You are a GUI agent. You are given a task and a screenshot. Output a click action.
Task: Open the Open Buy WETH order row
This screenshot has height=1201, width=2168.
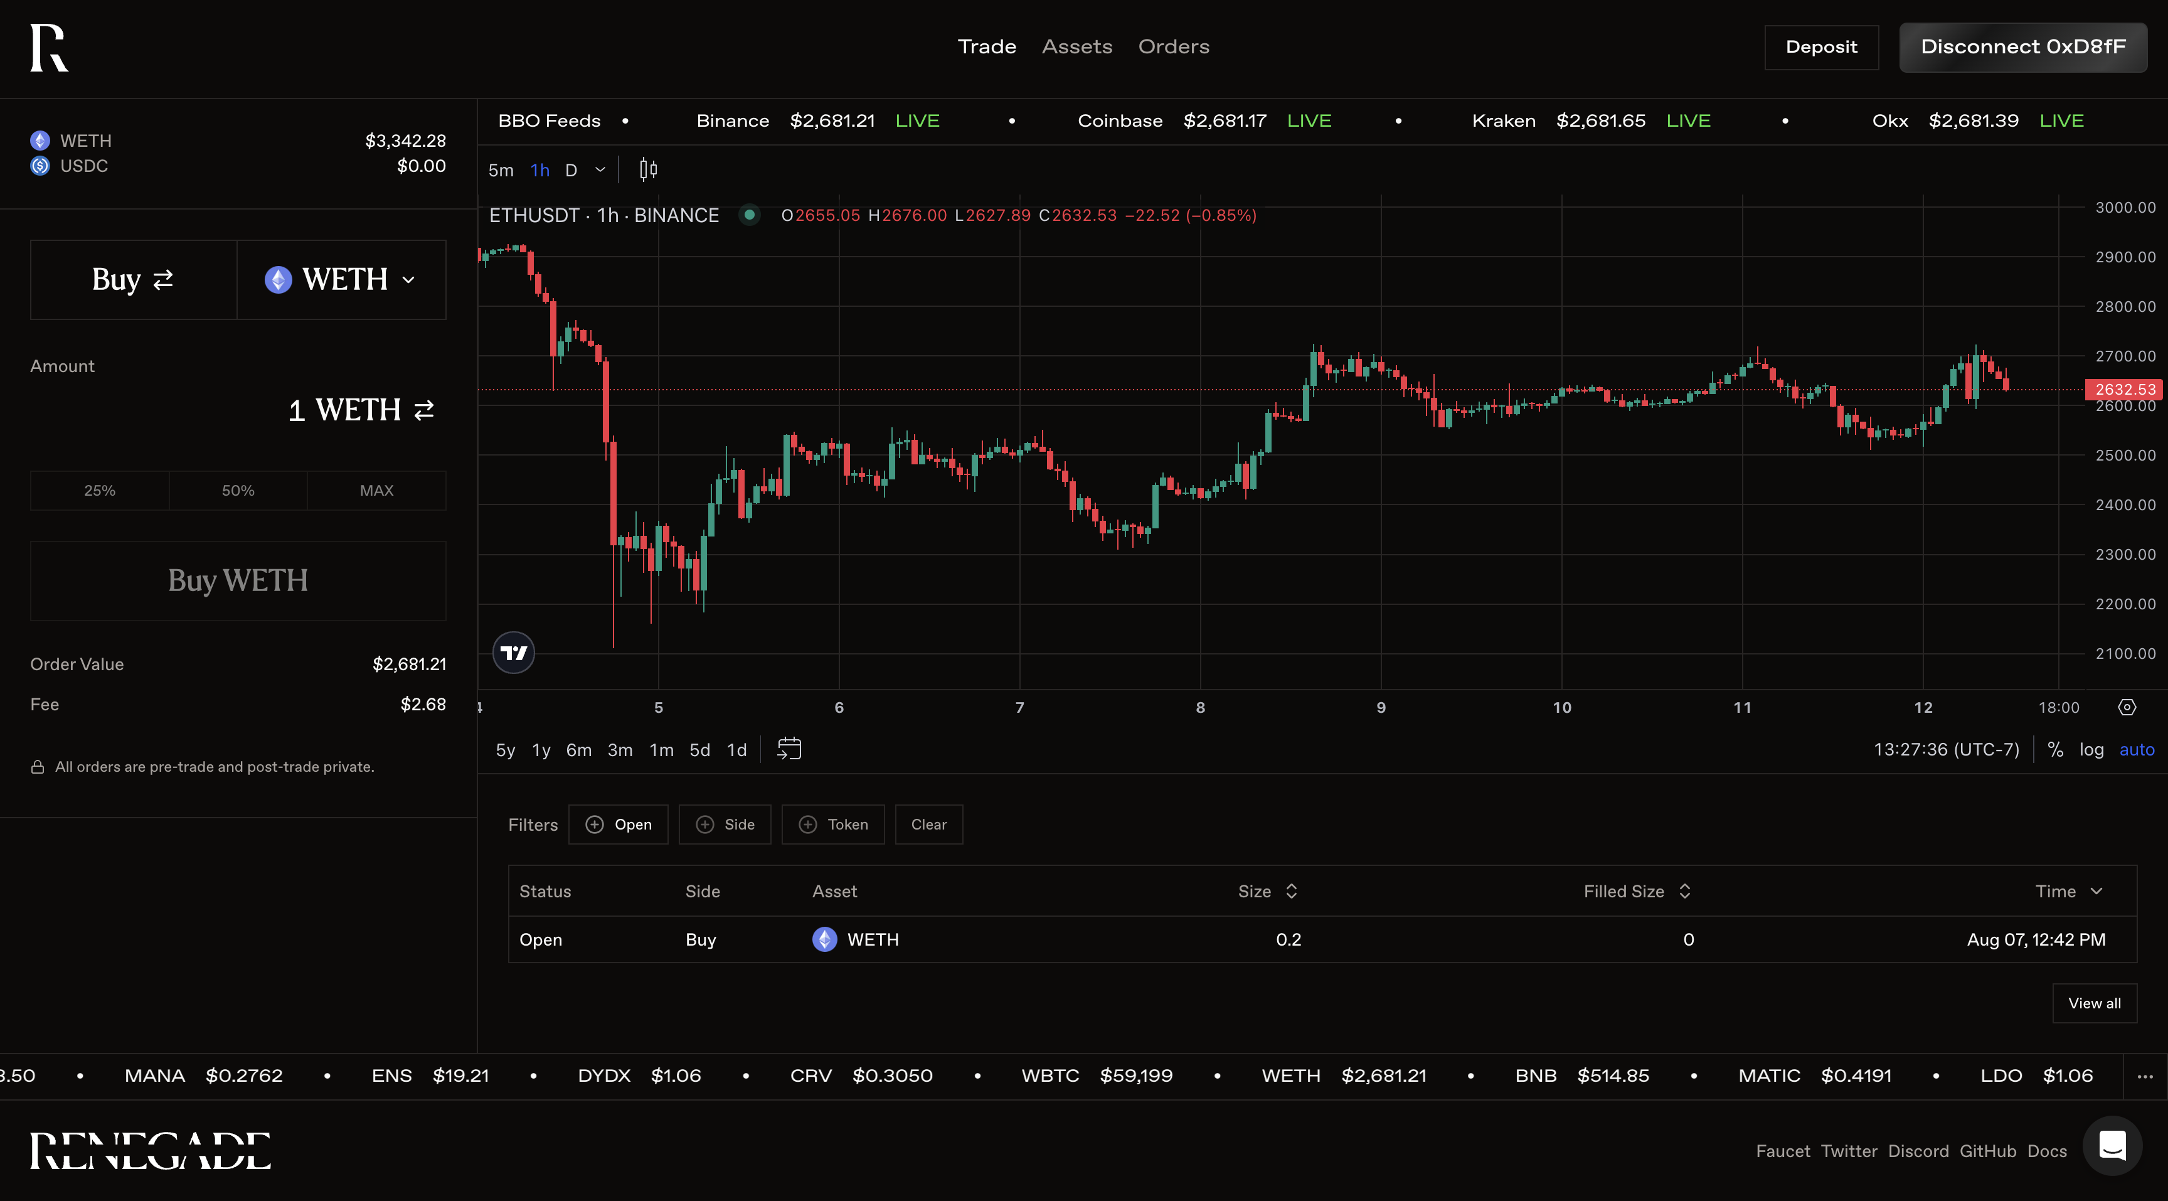pyautogui.click(x=1322, y=939)
